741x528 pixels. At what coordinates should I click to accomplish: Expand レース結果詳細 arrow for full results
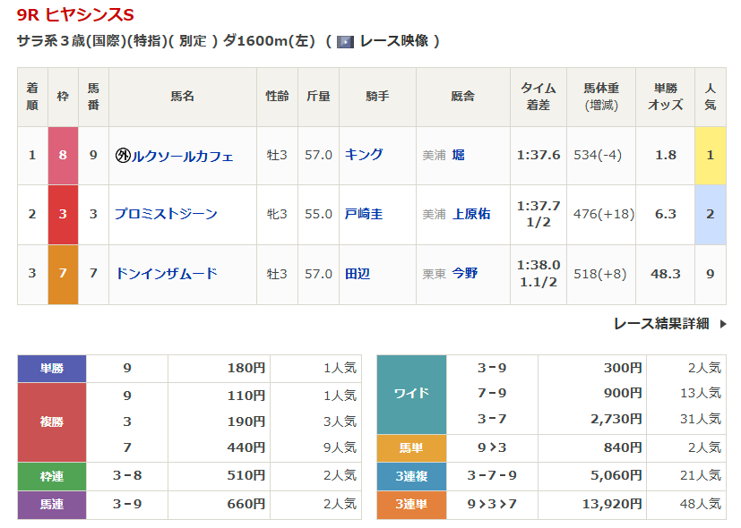point(723,324)
